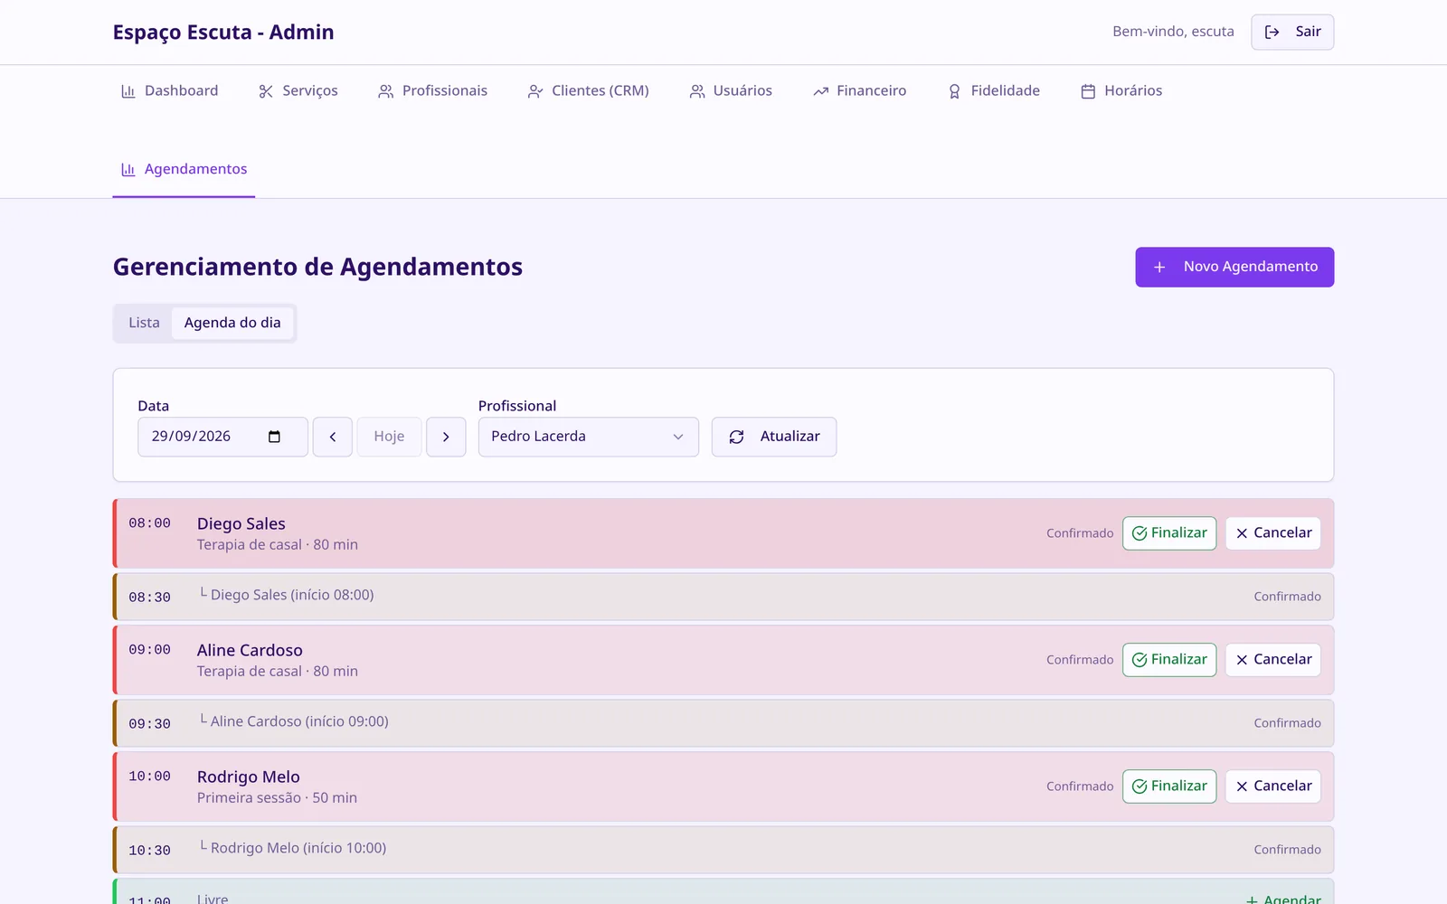Go to the next day
The height and width of the screenshot is (904, 1447).
[446, 437]
